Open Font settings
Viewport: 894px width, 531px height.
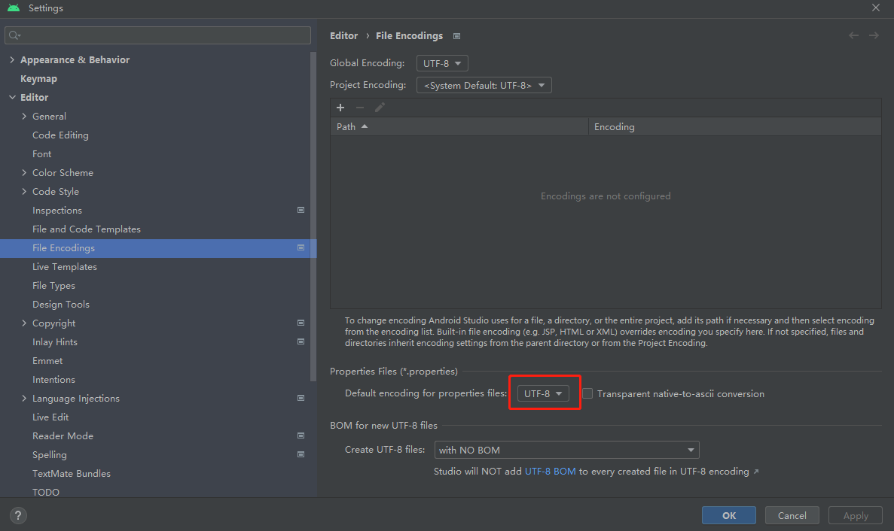[x=41, y=153]
